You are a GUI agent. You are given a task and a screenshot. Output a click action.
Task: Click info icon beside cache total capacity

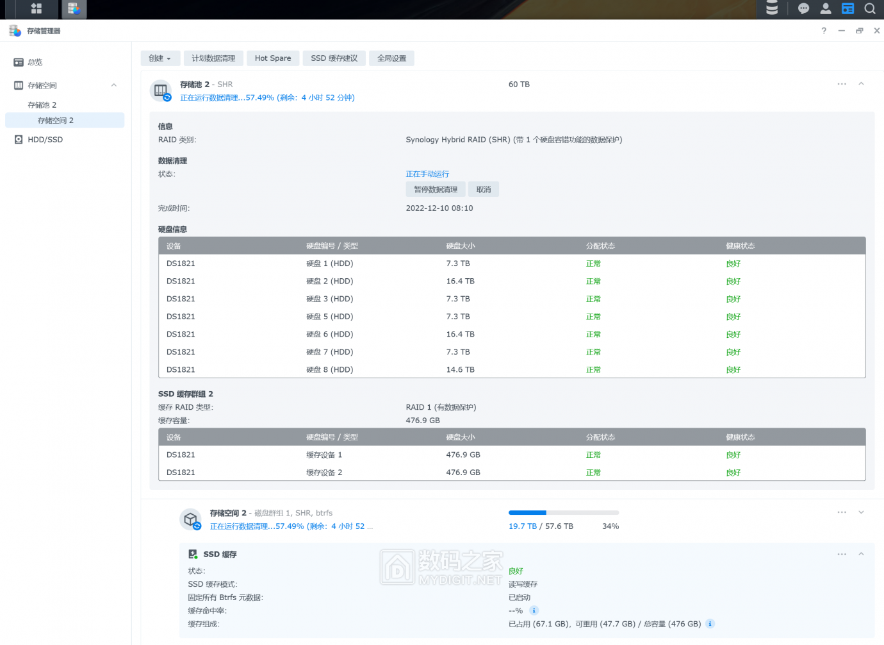pos(710,624)
